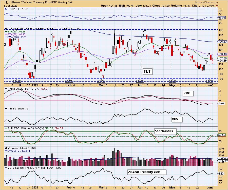Click the PMO annotation box
This screenshot has height=190, width=228.
pyautogui.click(x=188, y=93)
